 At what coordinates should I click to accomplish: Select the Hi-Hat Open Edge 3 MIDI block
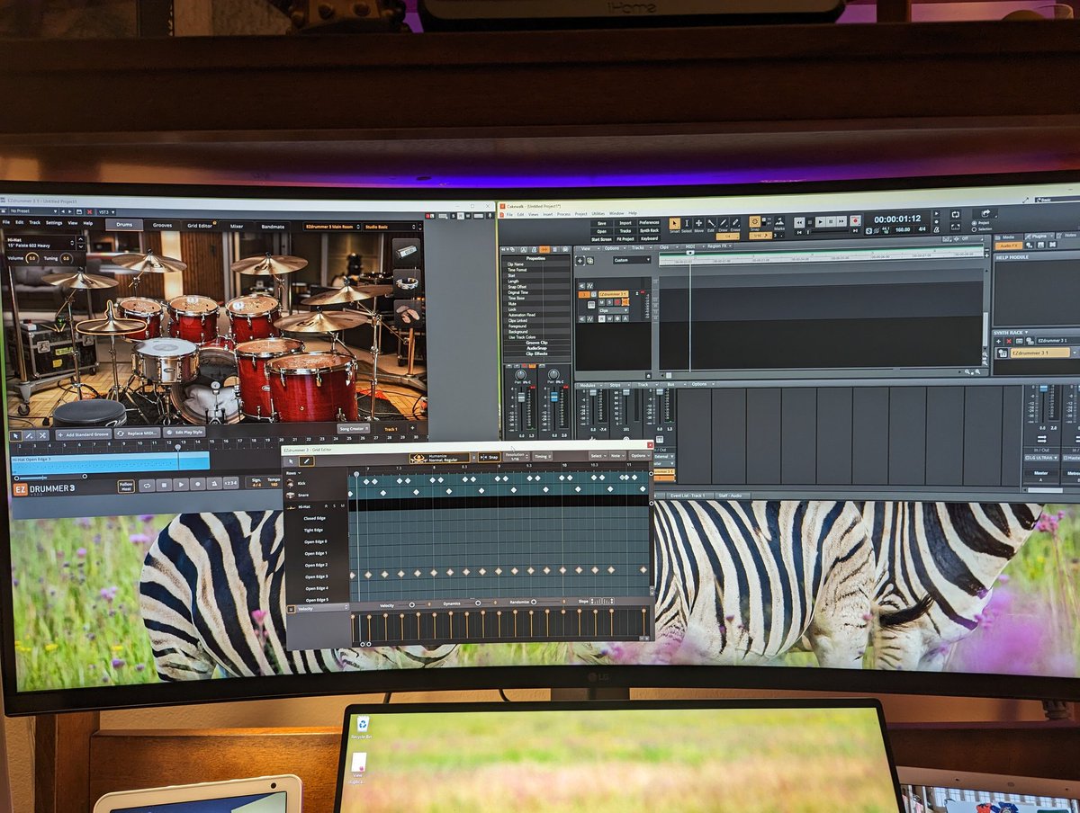pos(110,462)
